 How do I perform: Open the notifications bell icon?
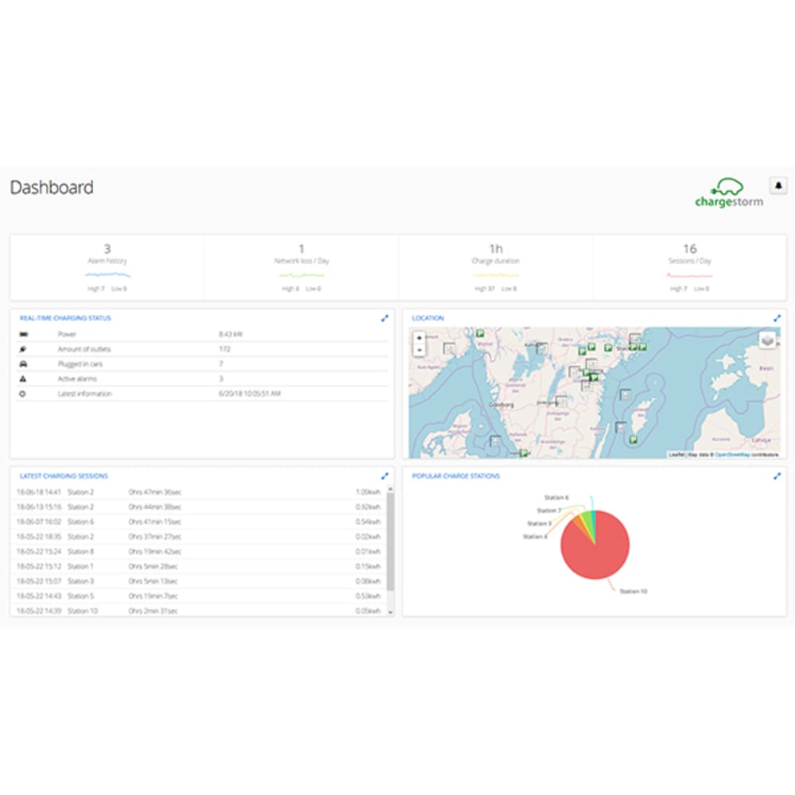pos(778,185)
